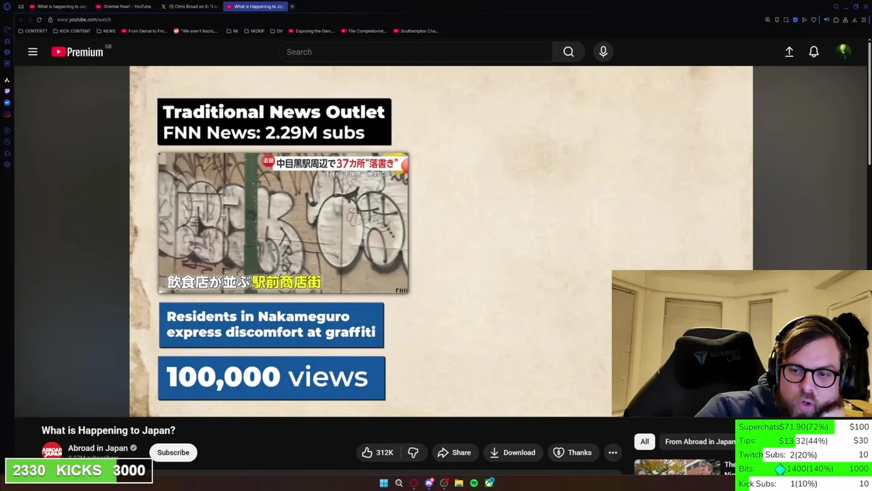The width and height of the screenshot is (872, 491).
Task: Open the 'From Denial to Fre...' bookmark
Action: (x=144, y=31)
